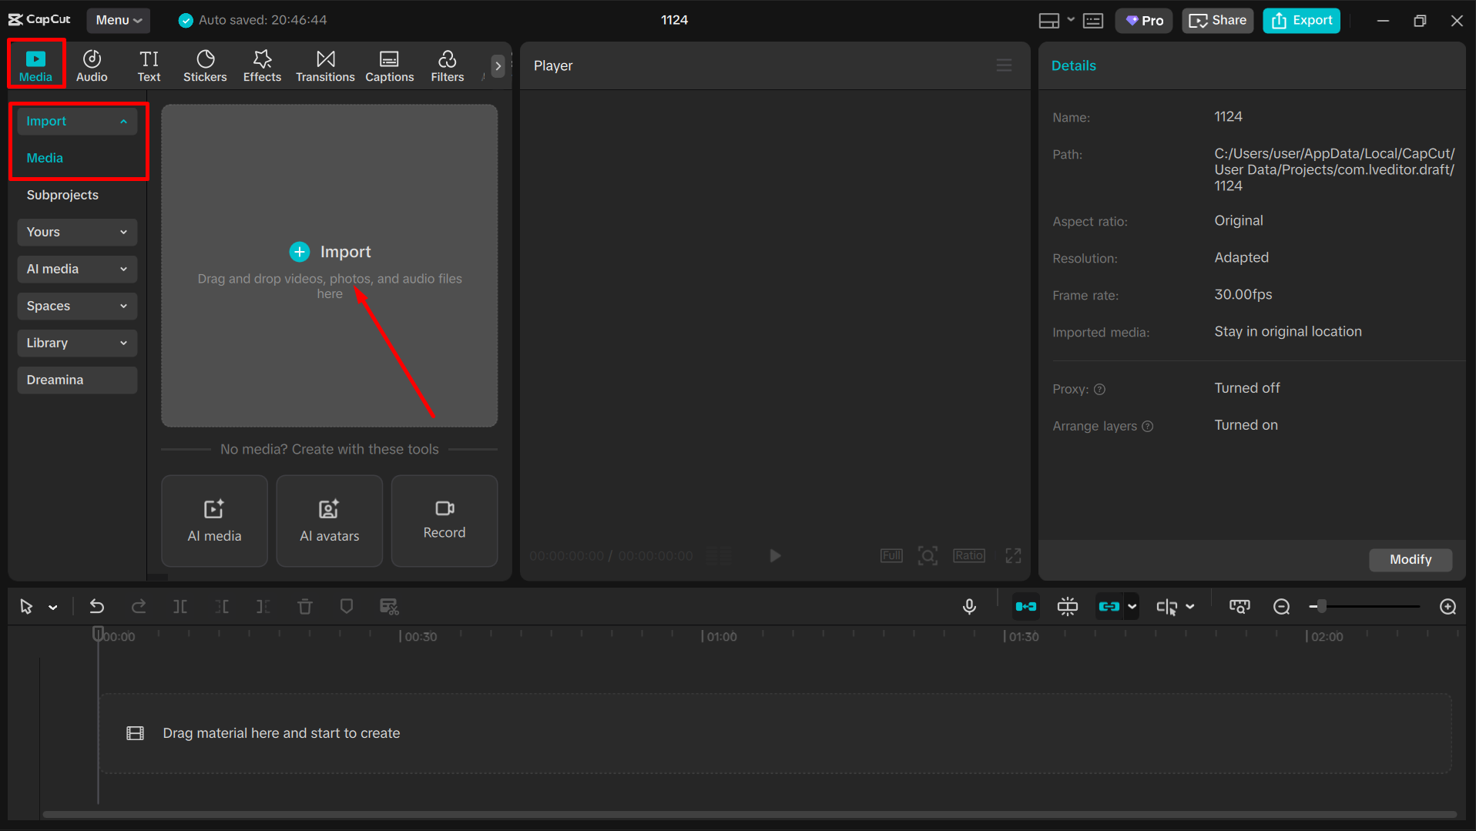Click the undo arrow in the timeline toolbar
The width and height of the screenshot is (1476, 831).
click(x=96, y=606)
